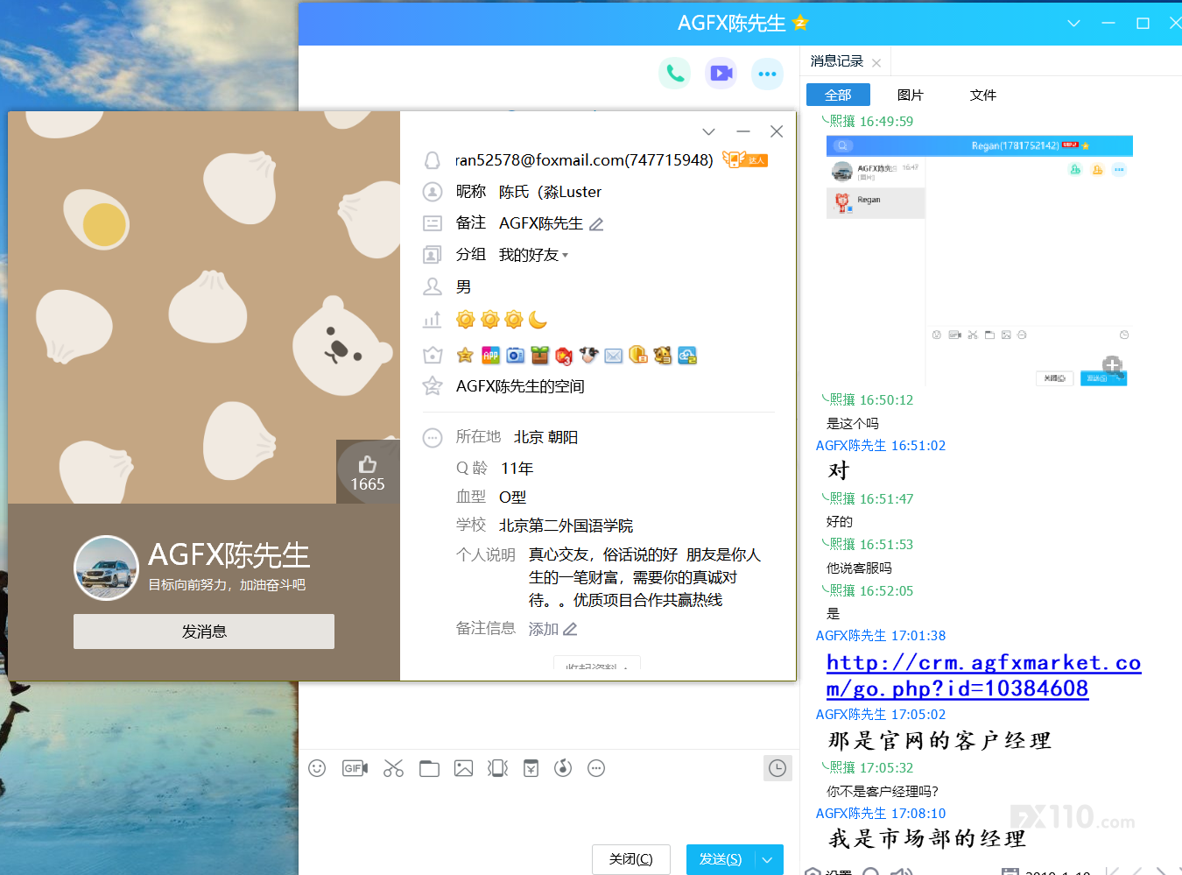Image resolution: width=1182 pixels, height=875 pixels.
Task: Open the blue cloud Weiyun service icon
Action: [x=687, y=355]
